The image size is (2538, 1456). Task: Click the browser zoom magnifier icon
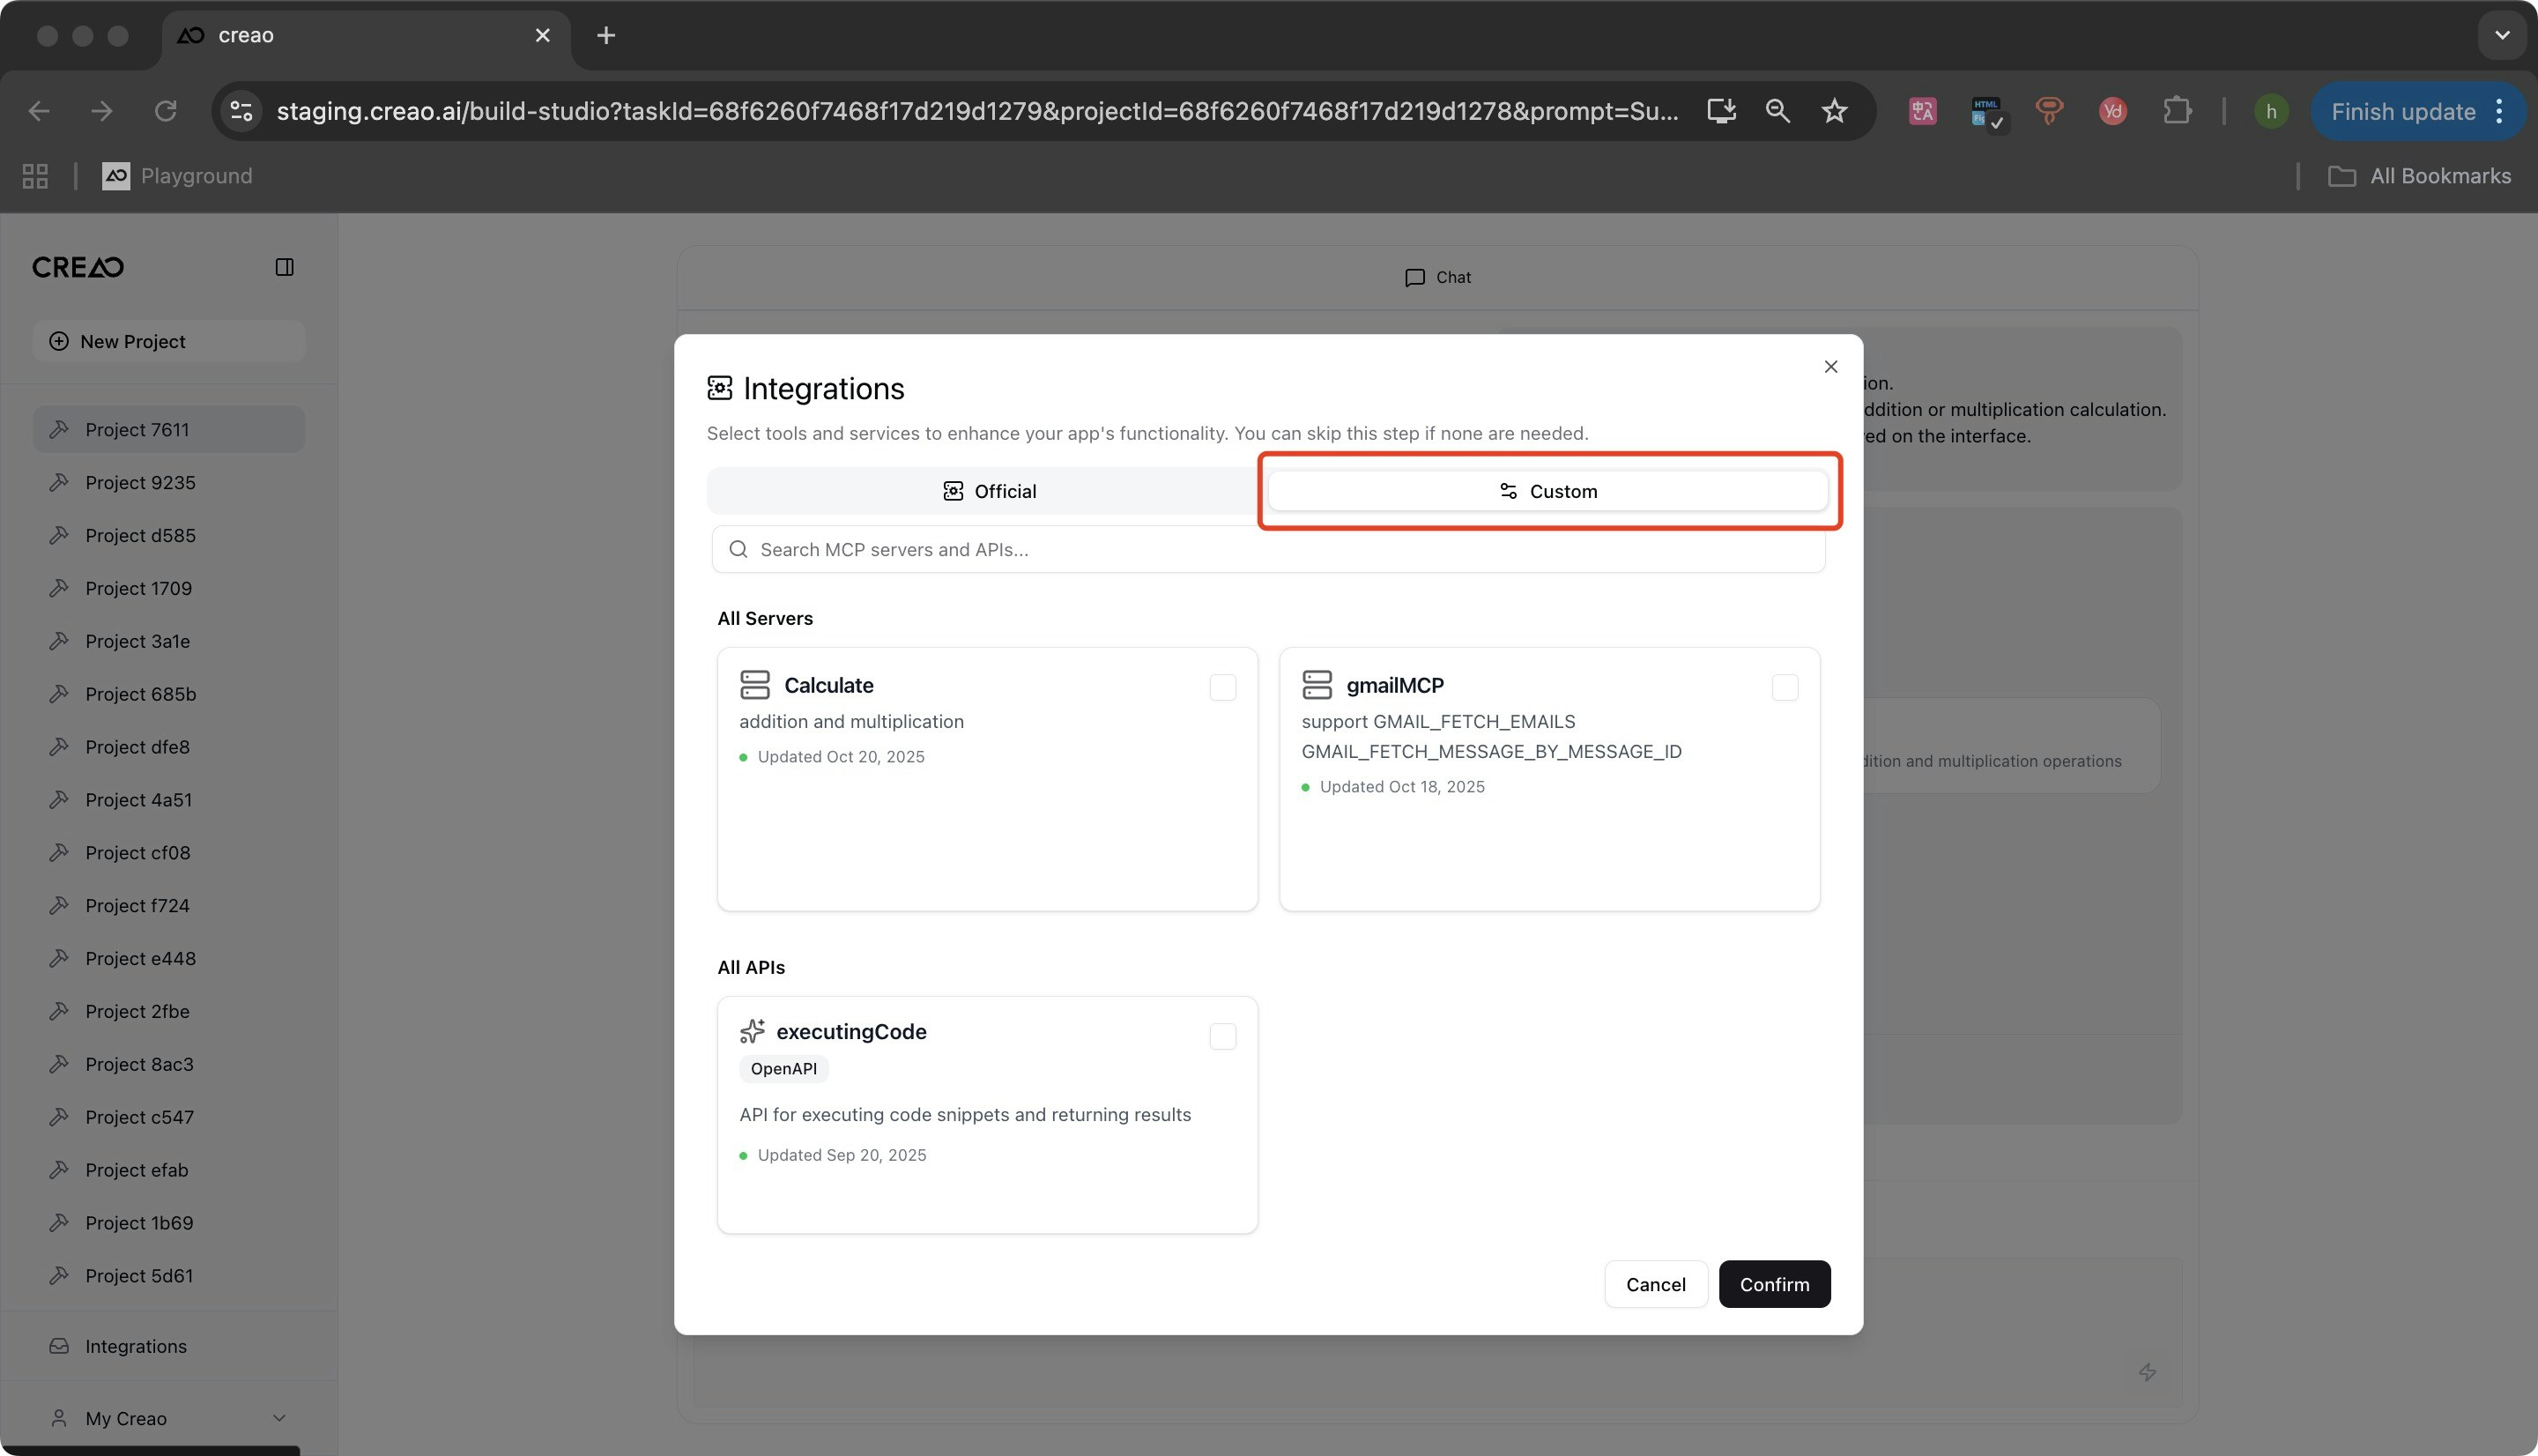(x=1777, y=111)
